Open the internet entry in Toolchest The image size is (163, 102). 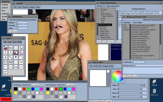point(6,8)
